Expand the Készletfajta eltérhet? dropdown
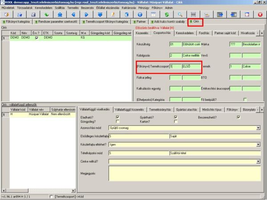 [258, 145]
